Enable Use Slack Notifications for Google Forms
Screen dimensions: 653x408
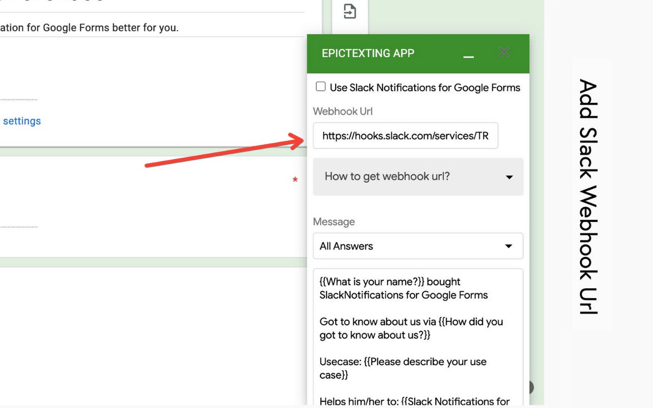(x=320, y=87)
